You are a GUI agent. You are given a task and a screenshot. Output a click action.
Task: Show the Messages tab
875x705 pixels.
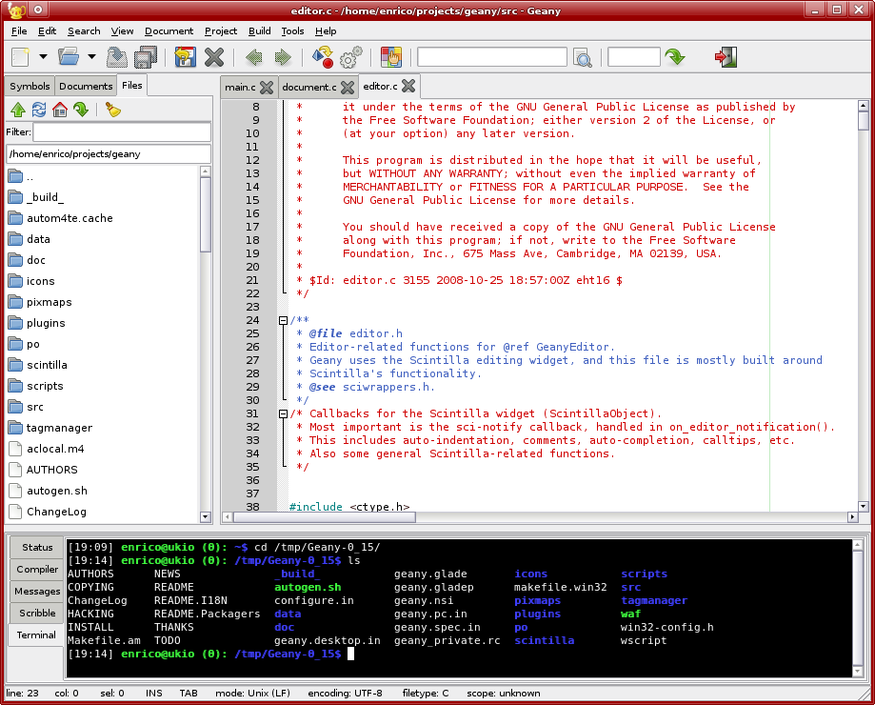[37, 591]
